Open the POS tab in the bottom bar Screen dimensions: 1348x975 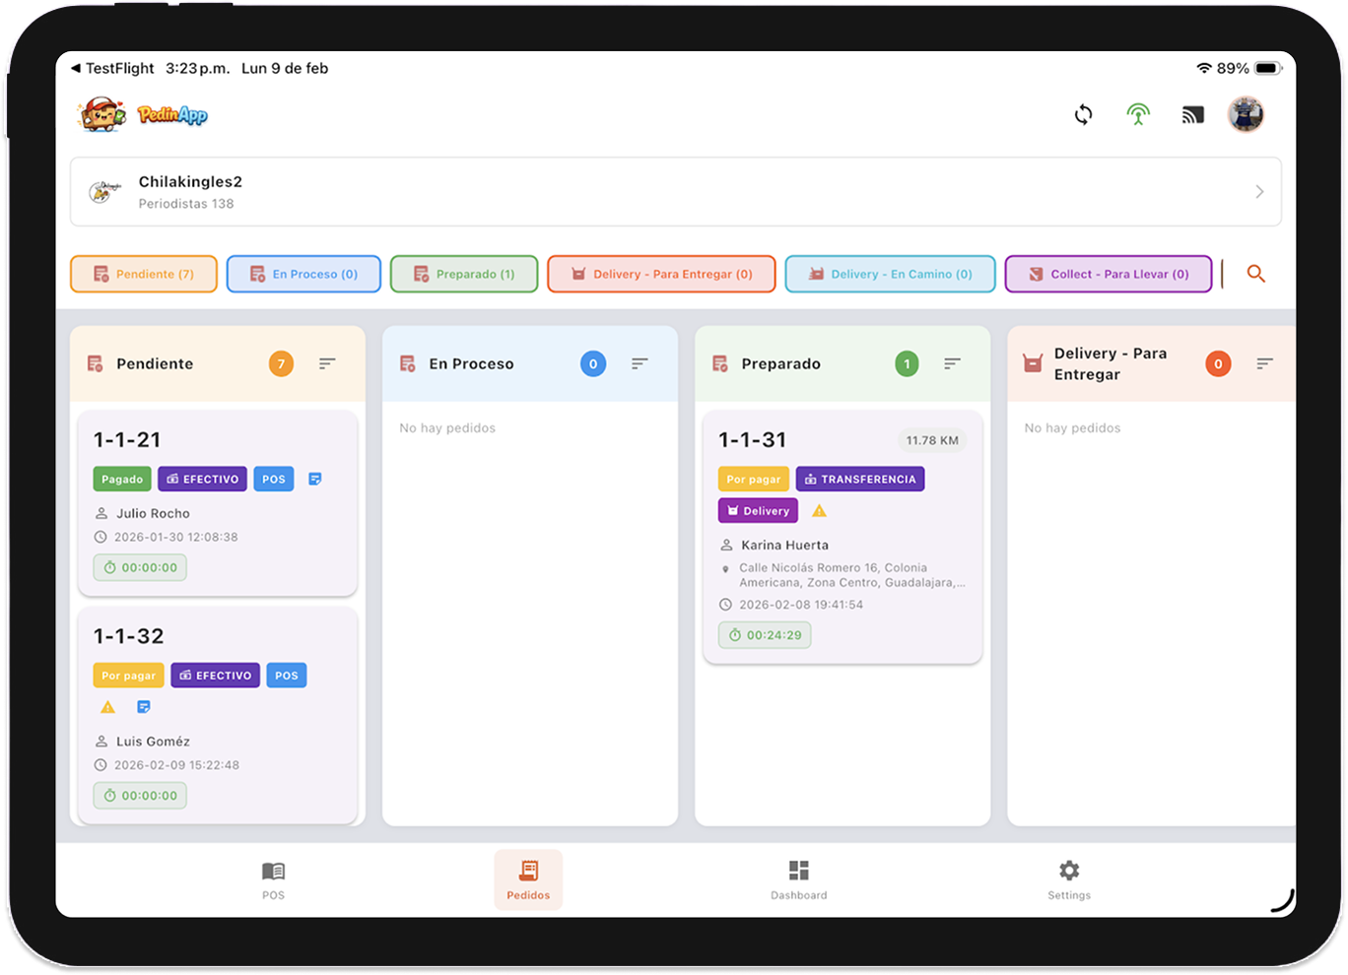pyautogui.click(x=273, y=879)
